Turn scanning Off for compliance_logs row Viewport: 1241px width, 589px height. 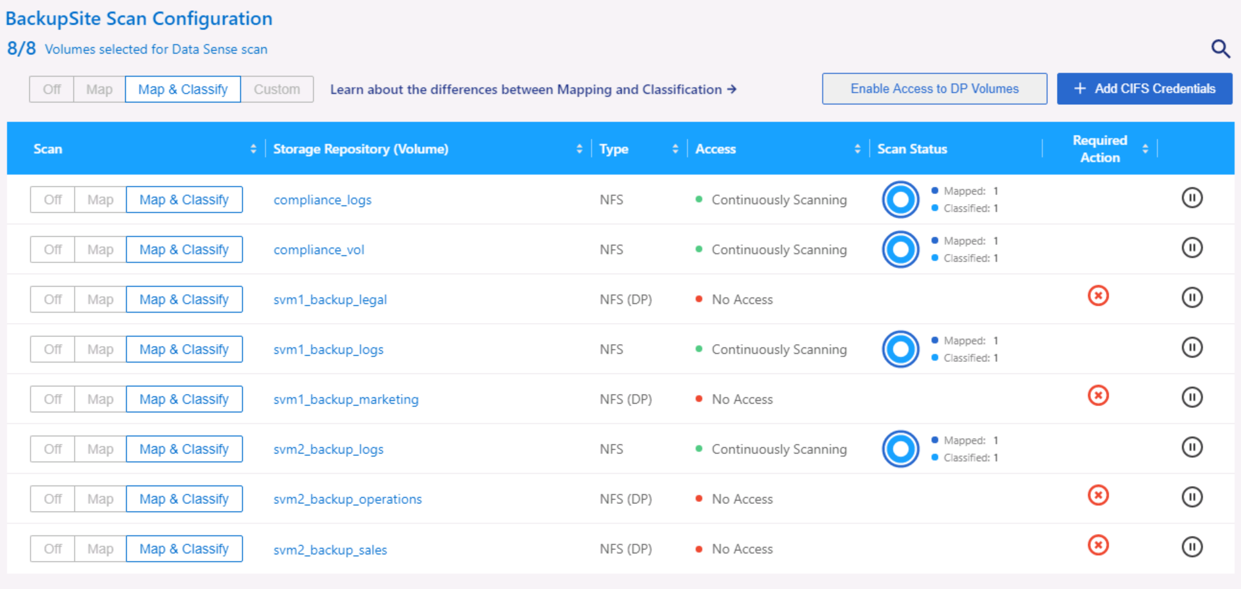pos(52,200)
